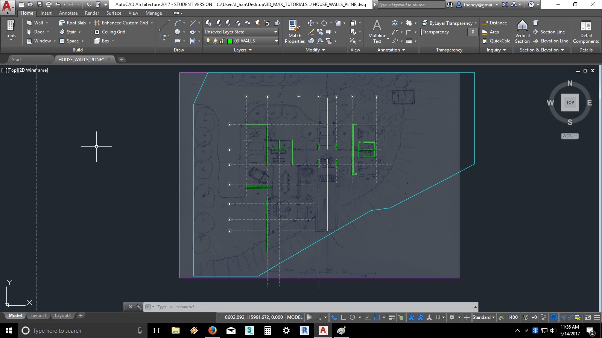This screenshot has height=338, width=602.
Task: Toggle grid display in status bar
Action: (309, 317)
